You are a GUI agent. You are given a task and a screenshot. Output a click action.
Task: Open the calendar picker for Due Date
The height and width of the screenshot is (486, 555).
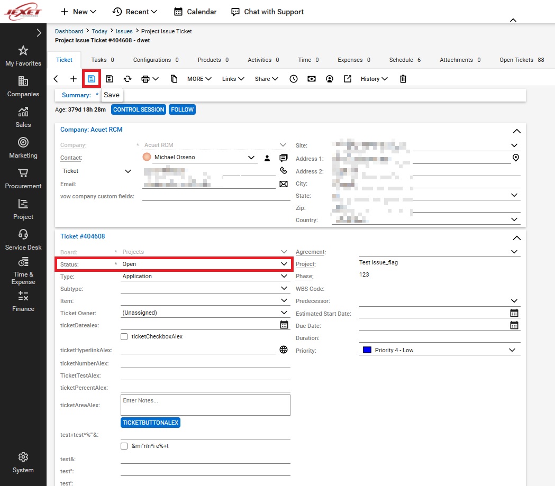pos(514,325)
